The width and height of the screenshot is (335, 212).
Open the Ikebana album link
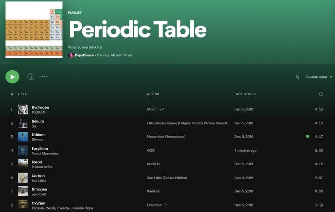coord(153,191)
